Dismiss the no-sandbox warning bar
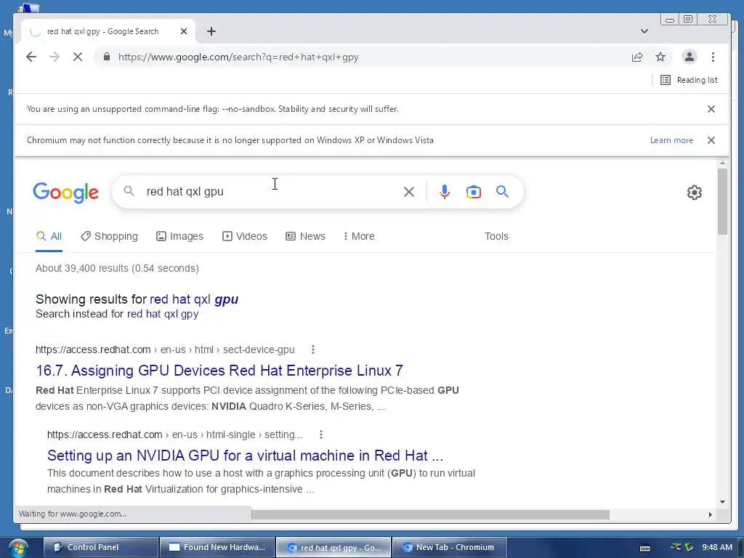 711,109
